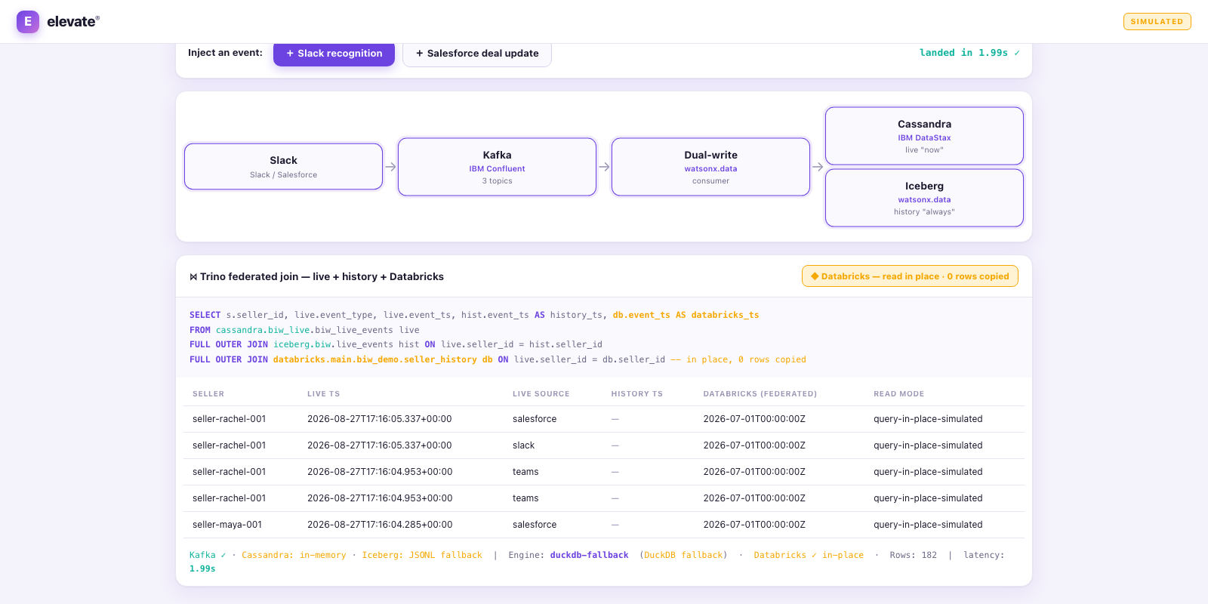Click the READ MODE column header
The image size is (1208, 604).
tap(899, 394)
